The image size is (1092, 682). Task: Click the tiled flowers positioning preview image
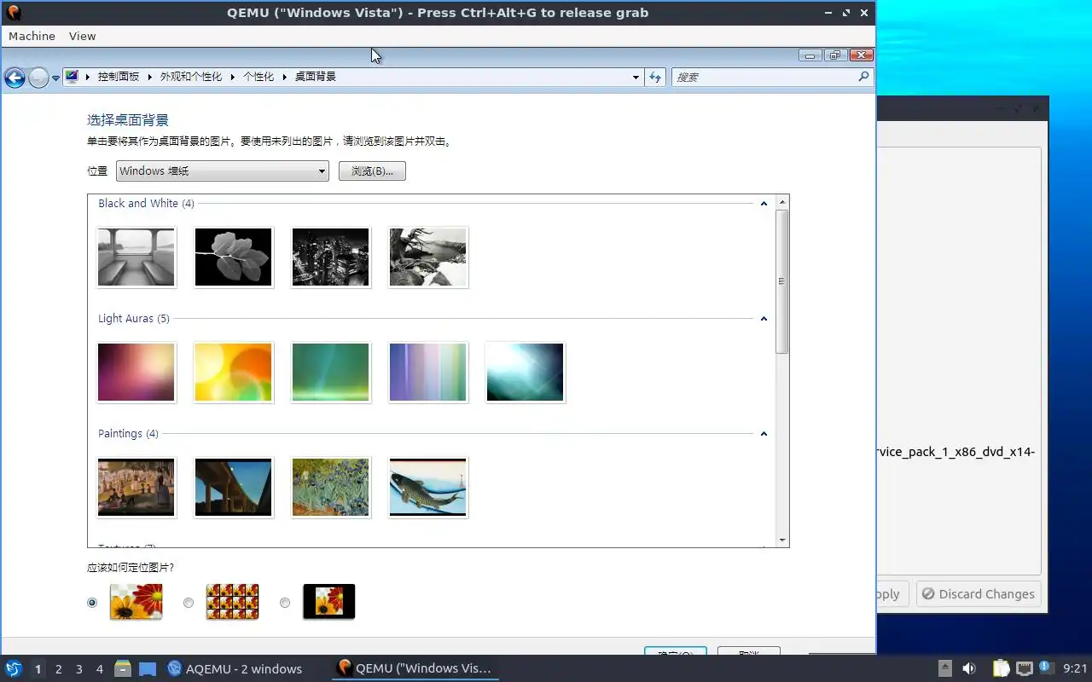pos(233,601)
